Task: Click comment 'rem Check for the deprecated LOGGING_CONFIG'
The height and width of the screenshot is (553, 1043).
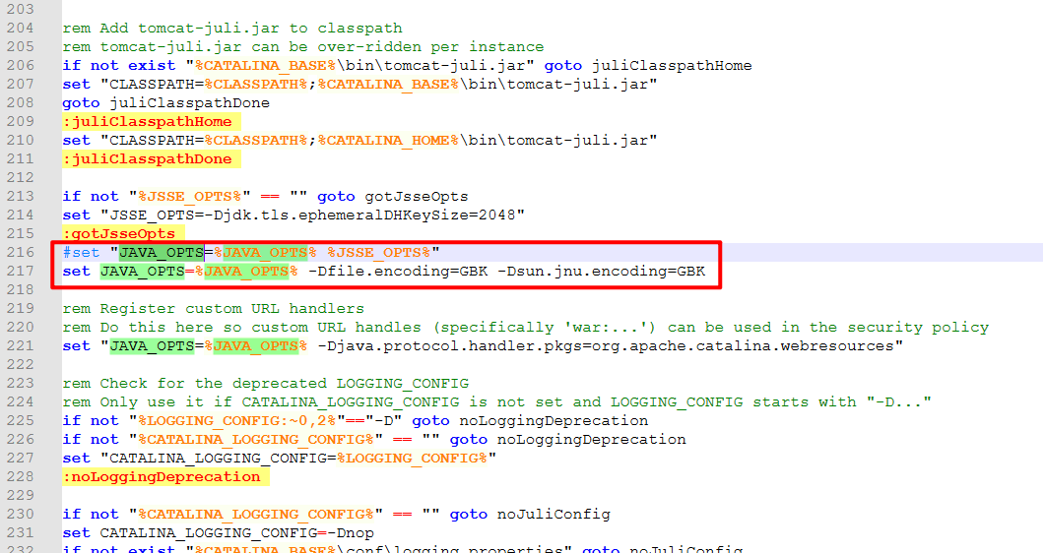Action: pyautogui.click(x=265, y=384)
